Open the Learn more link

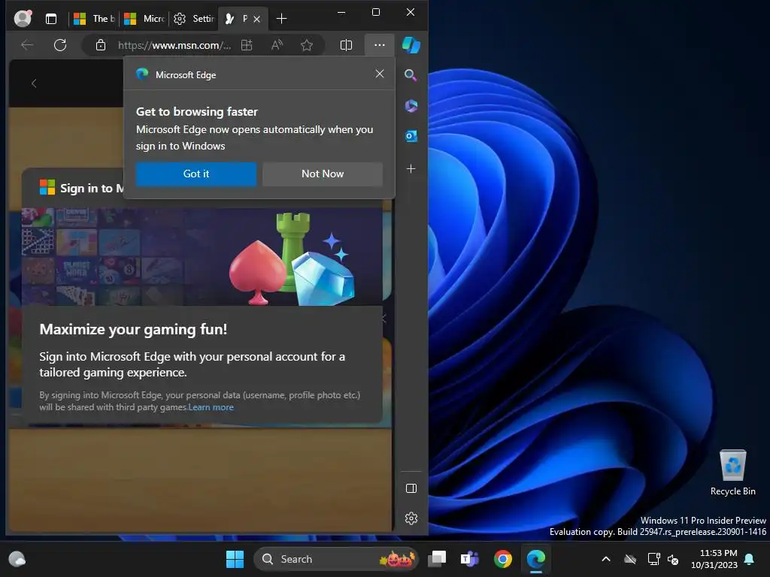[211, 407]
